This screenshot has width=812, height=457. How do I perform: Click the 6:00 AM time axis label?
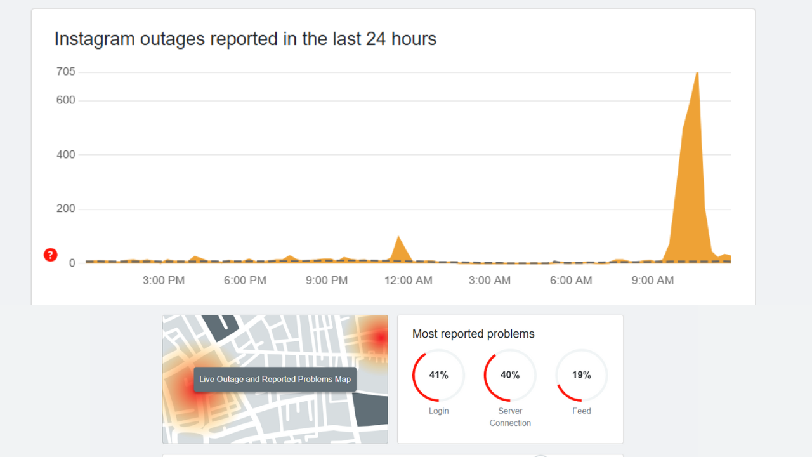571,281
